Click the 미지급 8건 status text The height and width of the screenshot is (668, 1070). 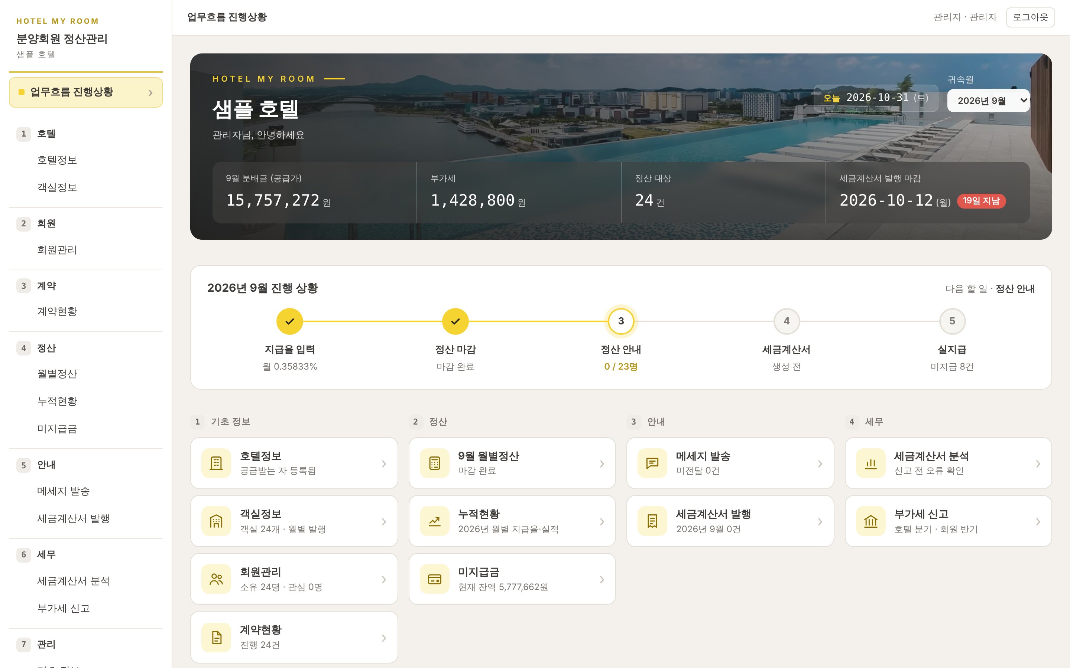click(x=952, y=366)
